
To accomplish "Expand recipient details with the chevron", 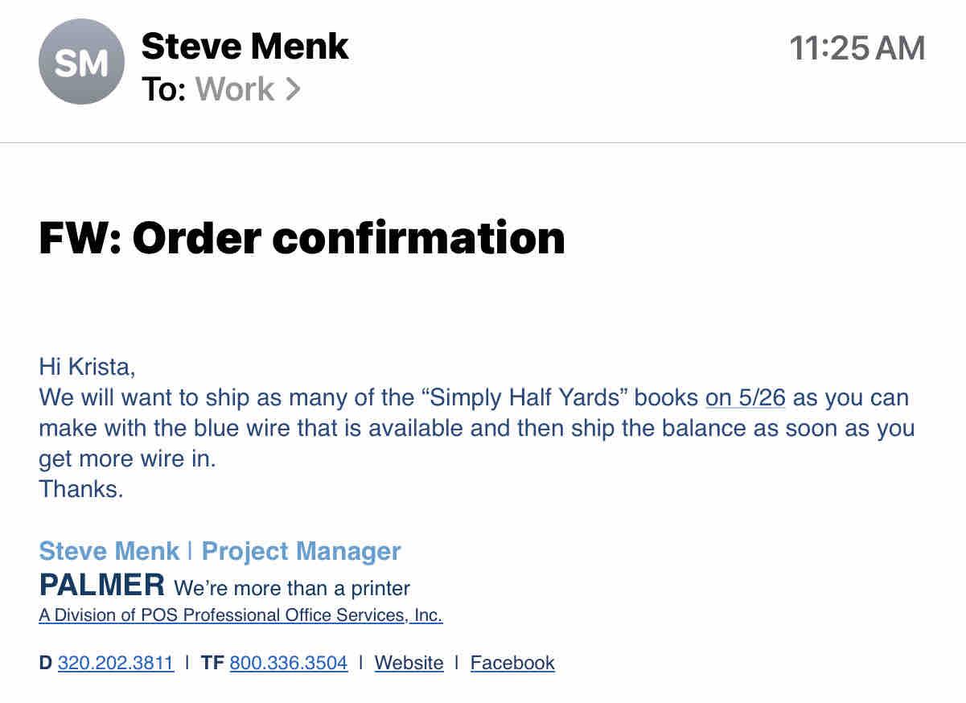I will 293,90.
